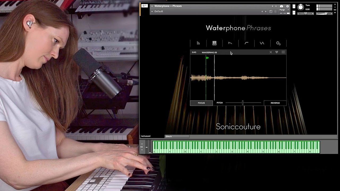The width and height of the screenshot is (340, 191).
Task: Click the waveform display
Action: click(238, 77)
